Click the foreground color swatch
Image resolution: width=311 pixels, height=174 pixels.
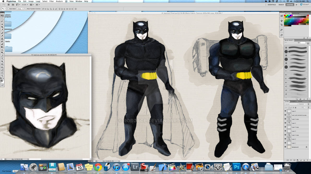(x=2, y=81)
